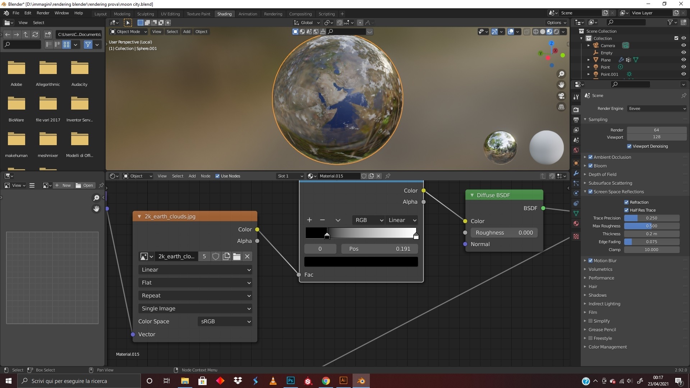
Task: Toggle Screen Space Reflections checkbox
Action: [590, 191]
